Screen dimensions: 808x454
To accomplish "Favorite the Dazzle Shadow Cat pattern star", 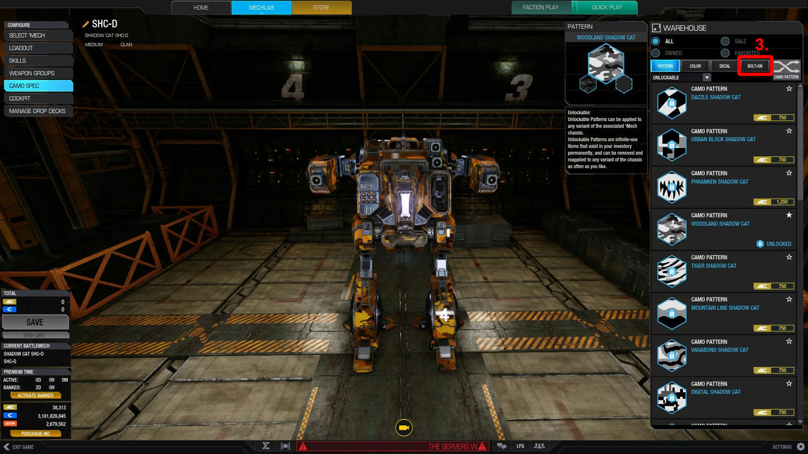I will coord(789,88).
